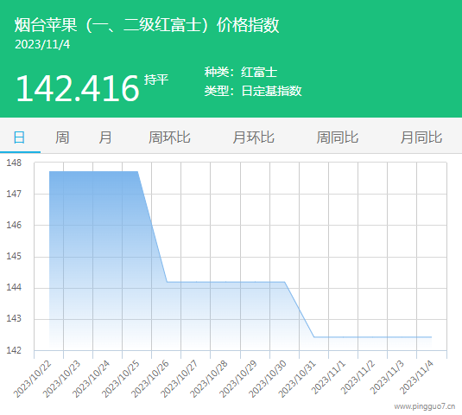Click the 2023/10/26 x-axis label
The height and width of the screenshot is (415, 462).
150,379
